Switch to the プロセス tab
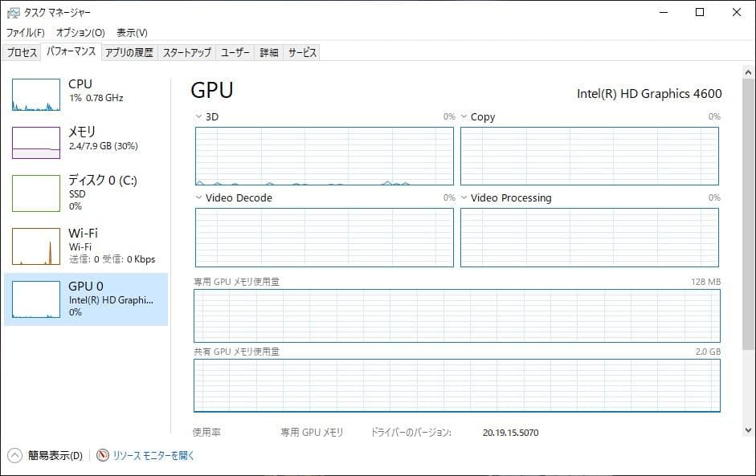The image size is (756, 476). [x=21, y=51]
